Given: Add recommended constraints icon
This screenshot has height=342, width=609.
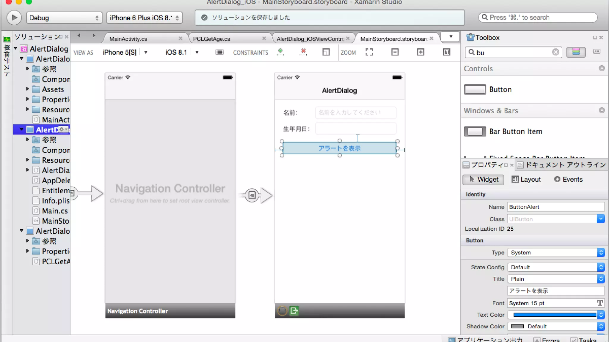Looking at the screenshot, I should click(x=280, y=52).
